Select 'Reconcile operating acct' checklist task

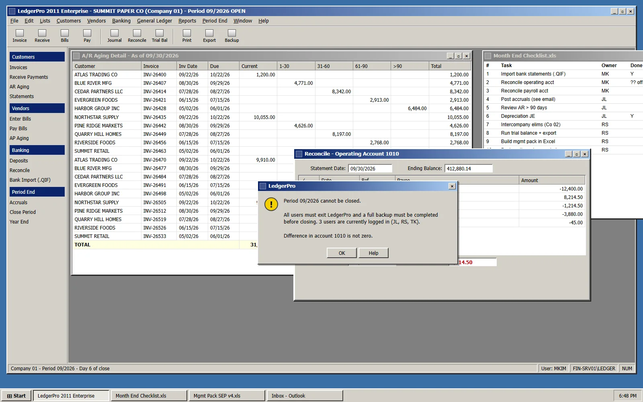527,82
